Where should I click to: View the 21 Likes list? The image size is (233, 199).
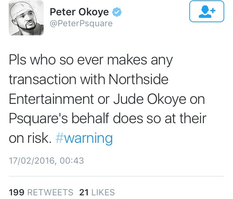pos(97,192)
